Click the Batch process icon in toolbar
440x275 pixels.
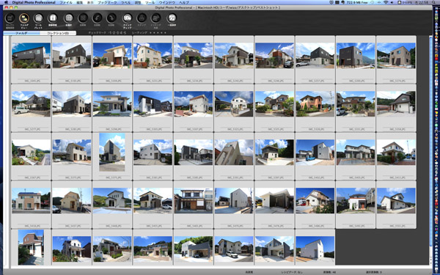coord(172,18)
